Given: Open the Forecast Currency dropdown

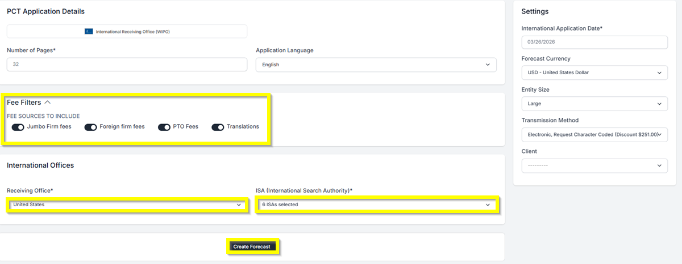Looking at the screenshot, I should coord(594,73).
